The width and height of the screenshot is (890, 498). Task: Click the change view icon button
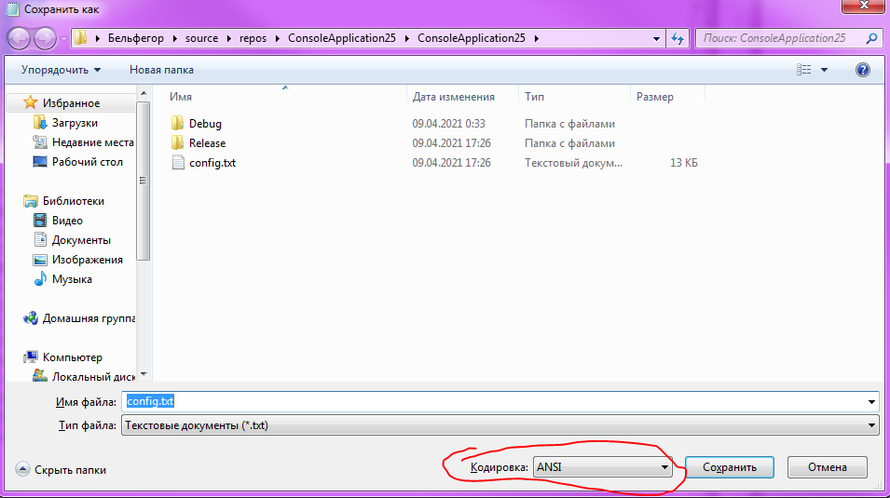(x=803, y=70)
